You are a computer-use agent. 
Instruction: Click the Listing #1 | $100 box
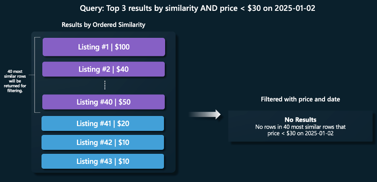click(104, 47)
